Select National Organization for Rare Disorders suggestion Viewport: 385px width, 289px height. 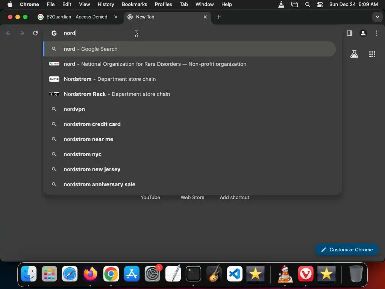click(189, 64)
